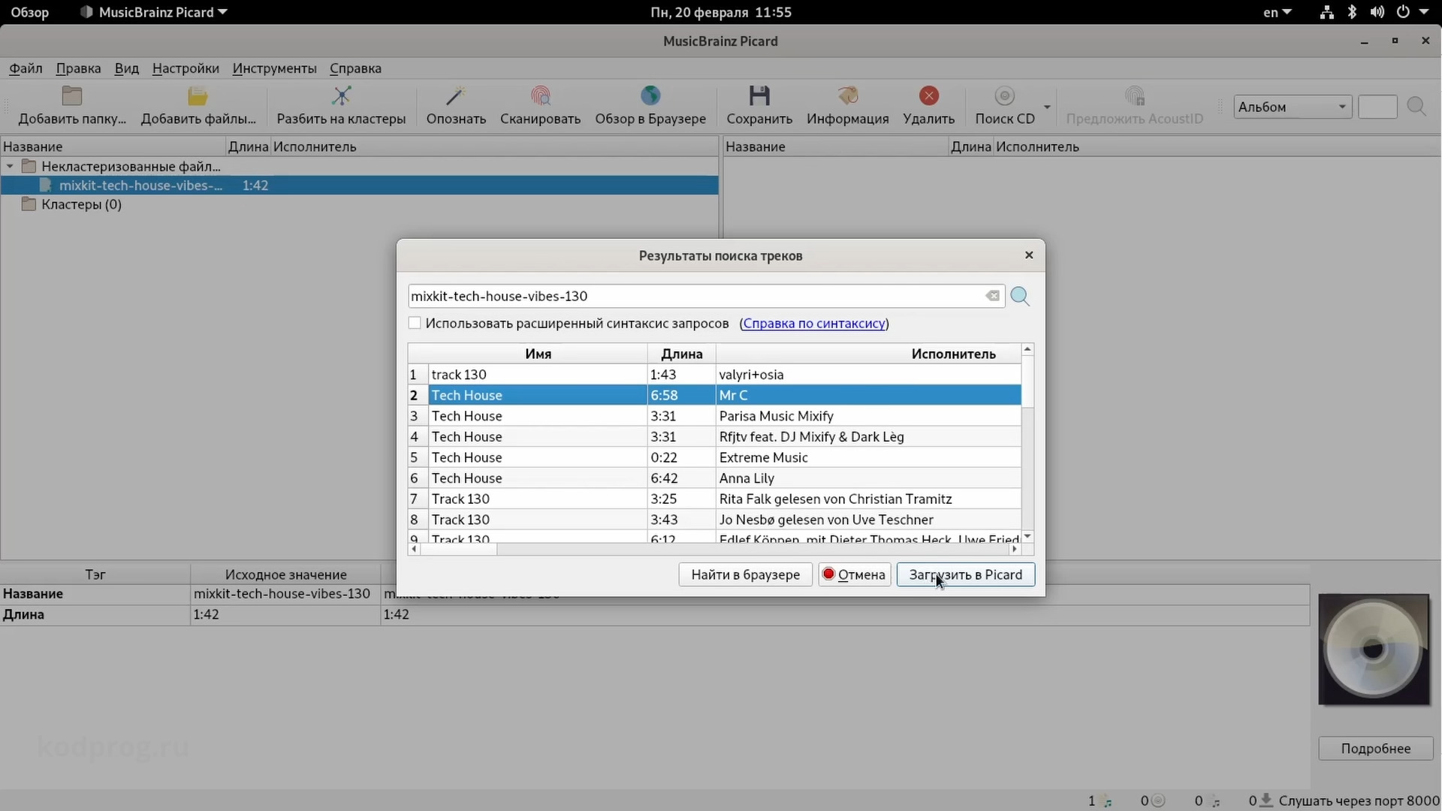Open the Info (Информация) toolbar icon
This screenshot has height=811, width=1442.
click(847, 96)
